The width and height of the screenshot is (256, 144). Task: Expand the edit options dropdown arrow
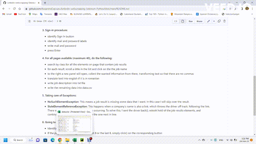pos(214,21)
